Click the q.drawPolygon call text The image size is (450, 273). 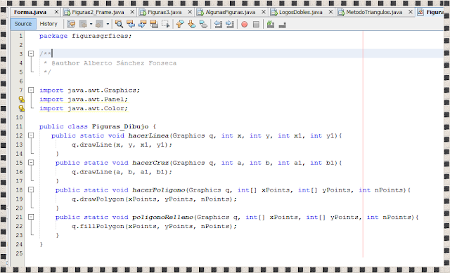coord(154,199)
